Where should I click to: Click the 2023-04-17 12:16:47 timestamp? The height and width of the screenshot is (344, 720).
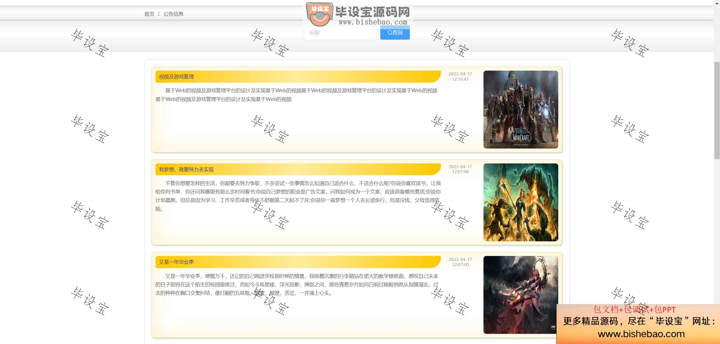460,77
